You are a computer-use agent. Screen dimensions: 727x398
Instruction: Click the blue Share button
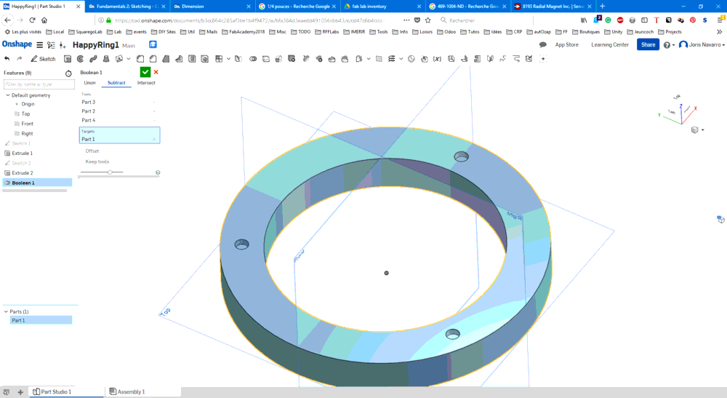(648, 45)
